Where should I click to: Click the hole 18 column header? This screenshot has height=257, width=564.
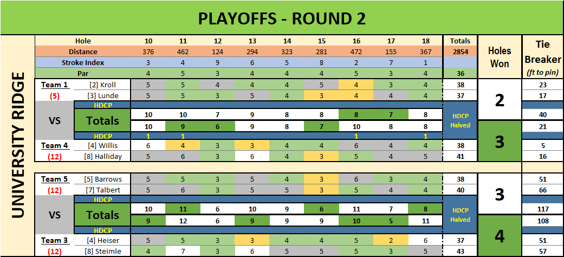point(425,41)
